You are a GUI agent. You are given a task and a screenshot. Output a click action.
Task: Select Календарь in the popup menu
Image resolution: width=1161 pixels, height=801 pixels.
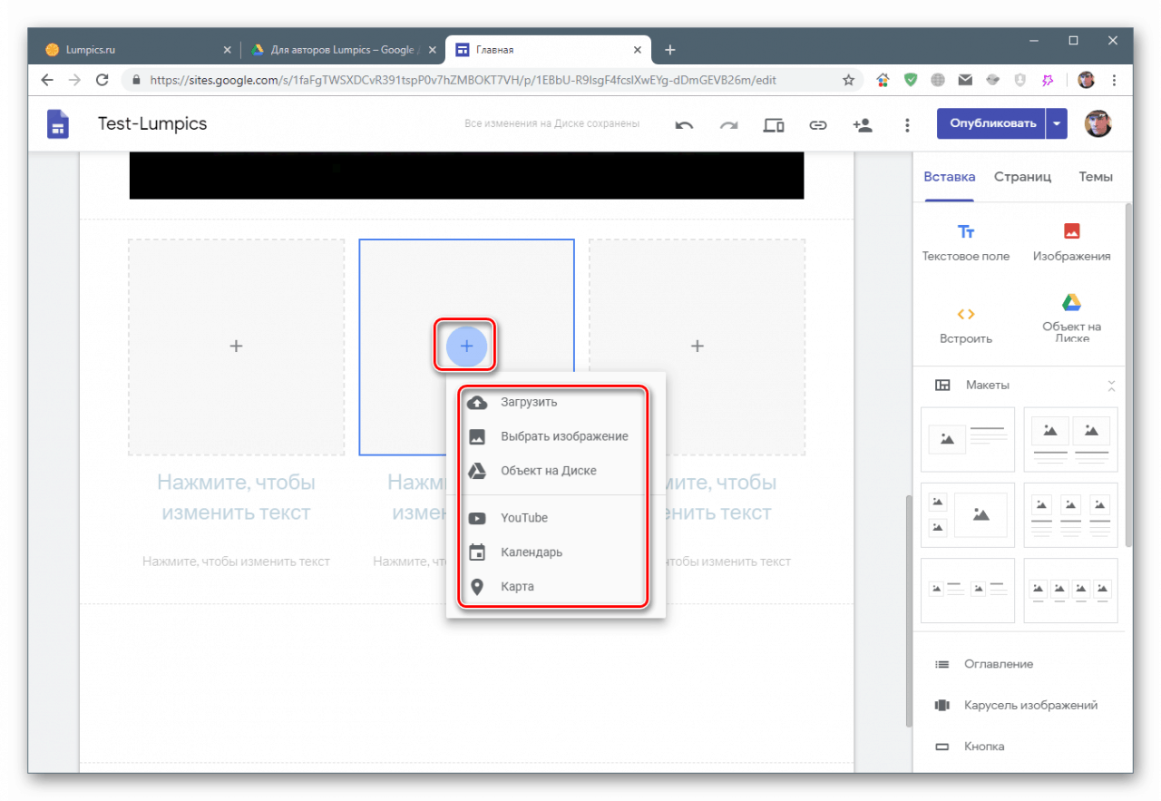(554, 552)
